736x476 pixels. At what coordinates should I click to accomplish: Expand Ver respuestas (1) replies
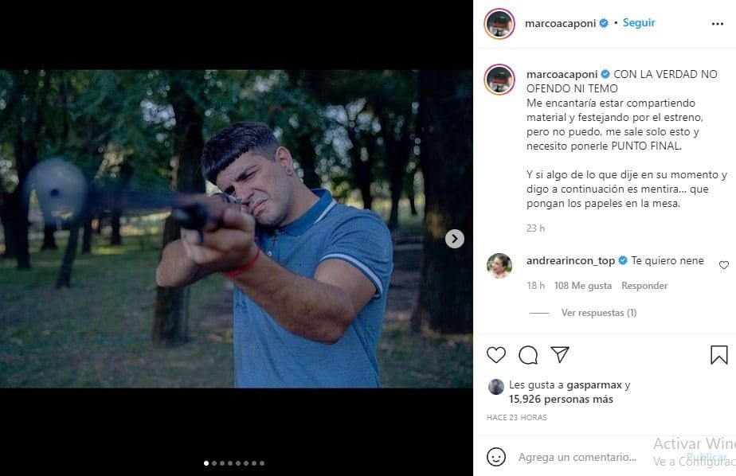(x=598, y=313)
